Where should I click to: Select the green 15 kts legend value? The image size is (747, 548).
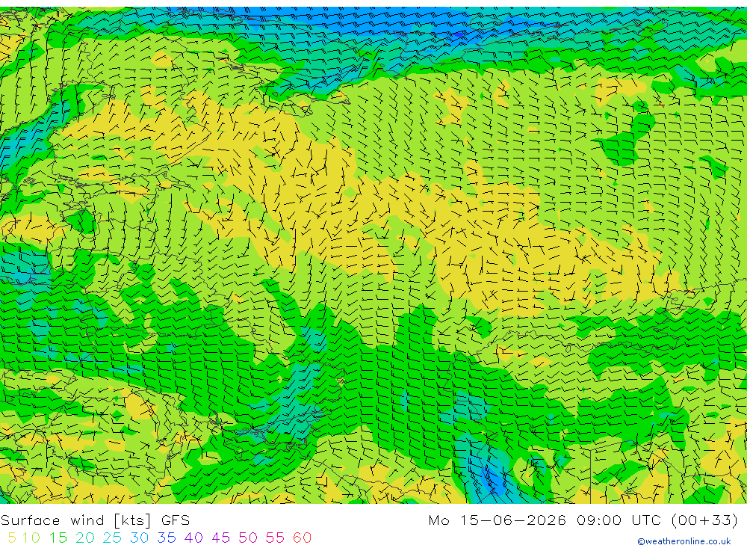tap(58, 538)
